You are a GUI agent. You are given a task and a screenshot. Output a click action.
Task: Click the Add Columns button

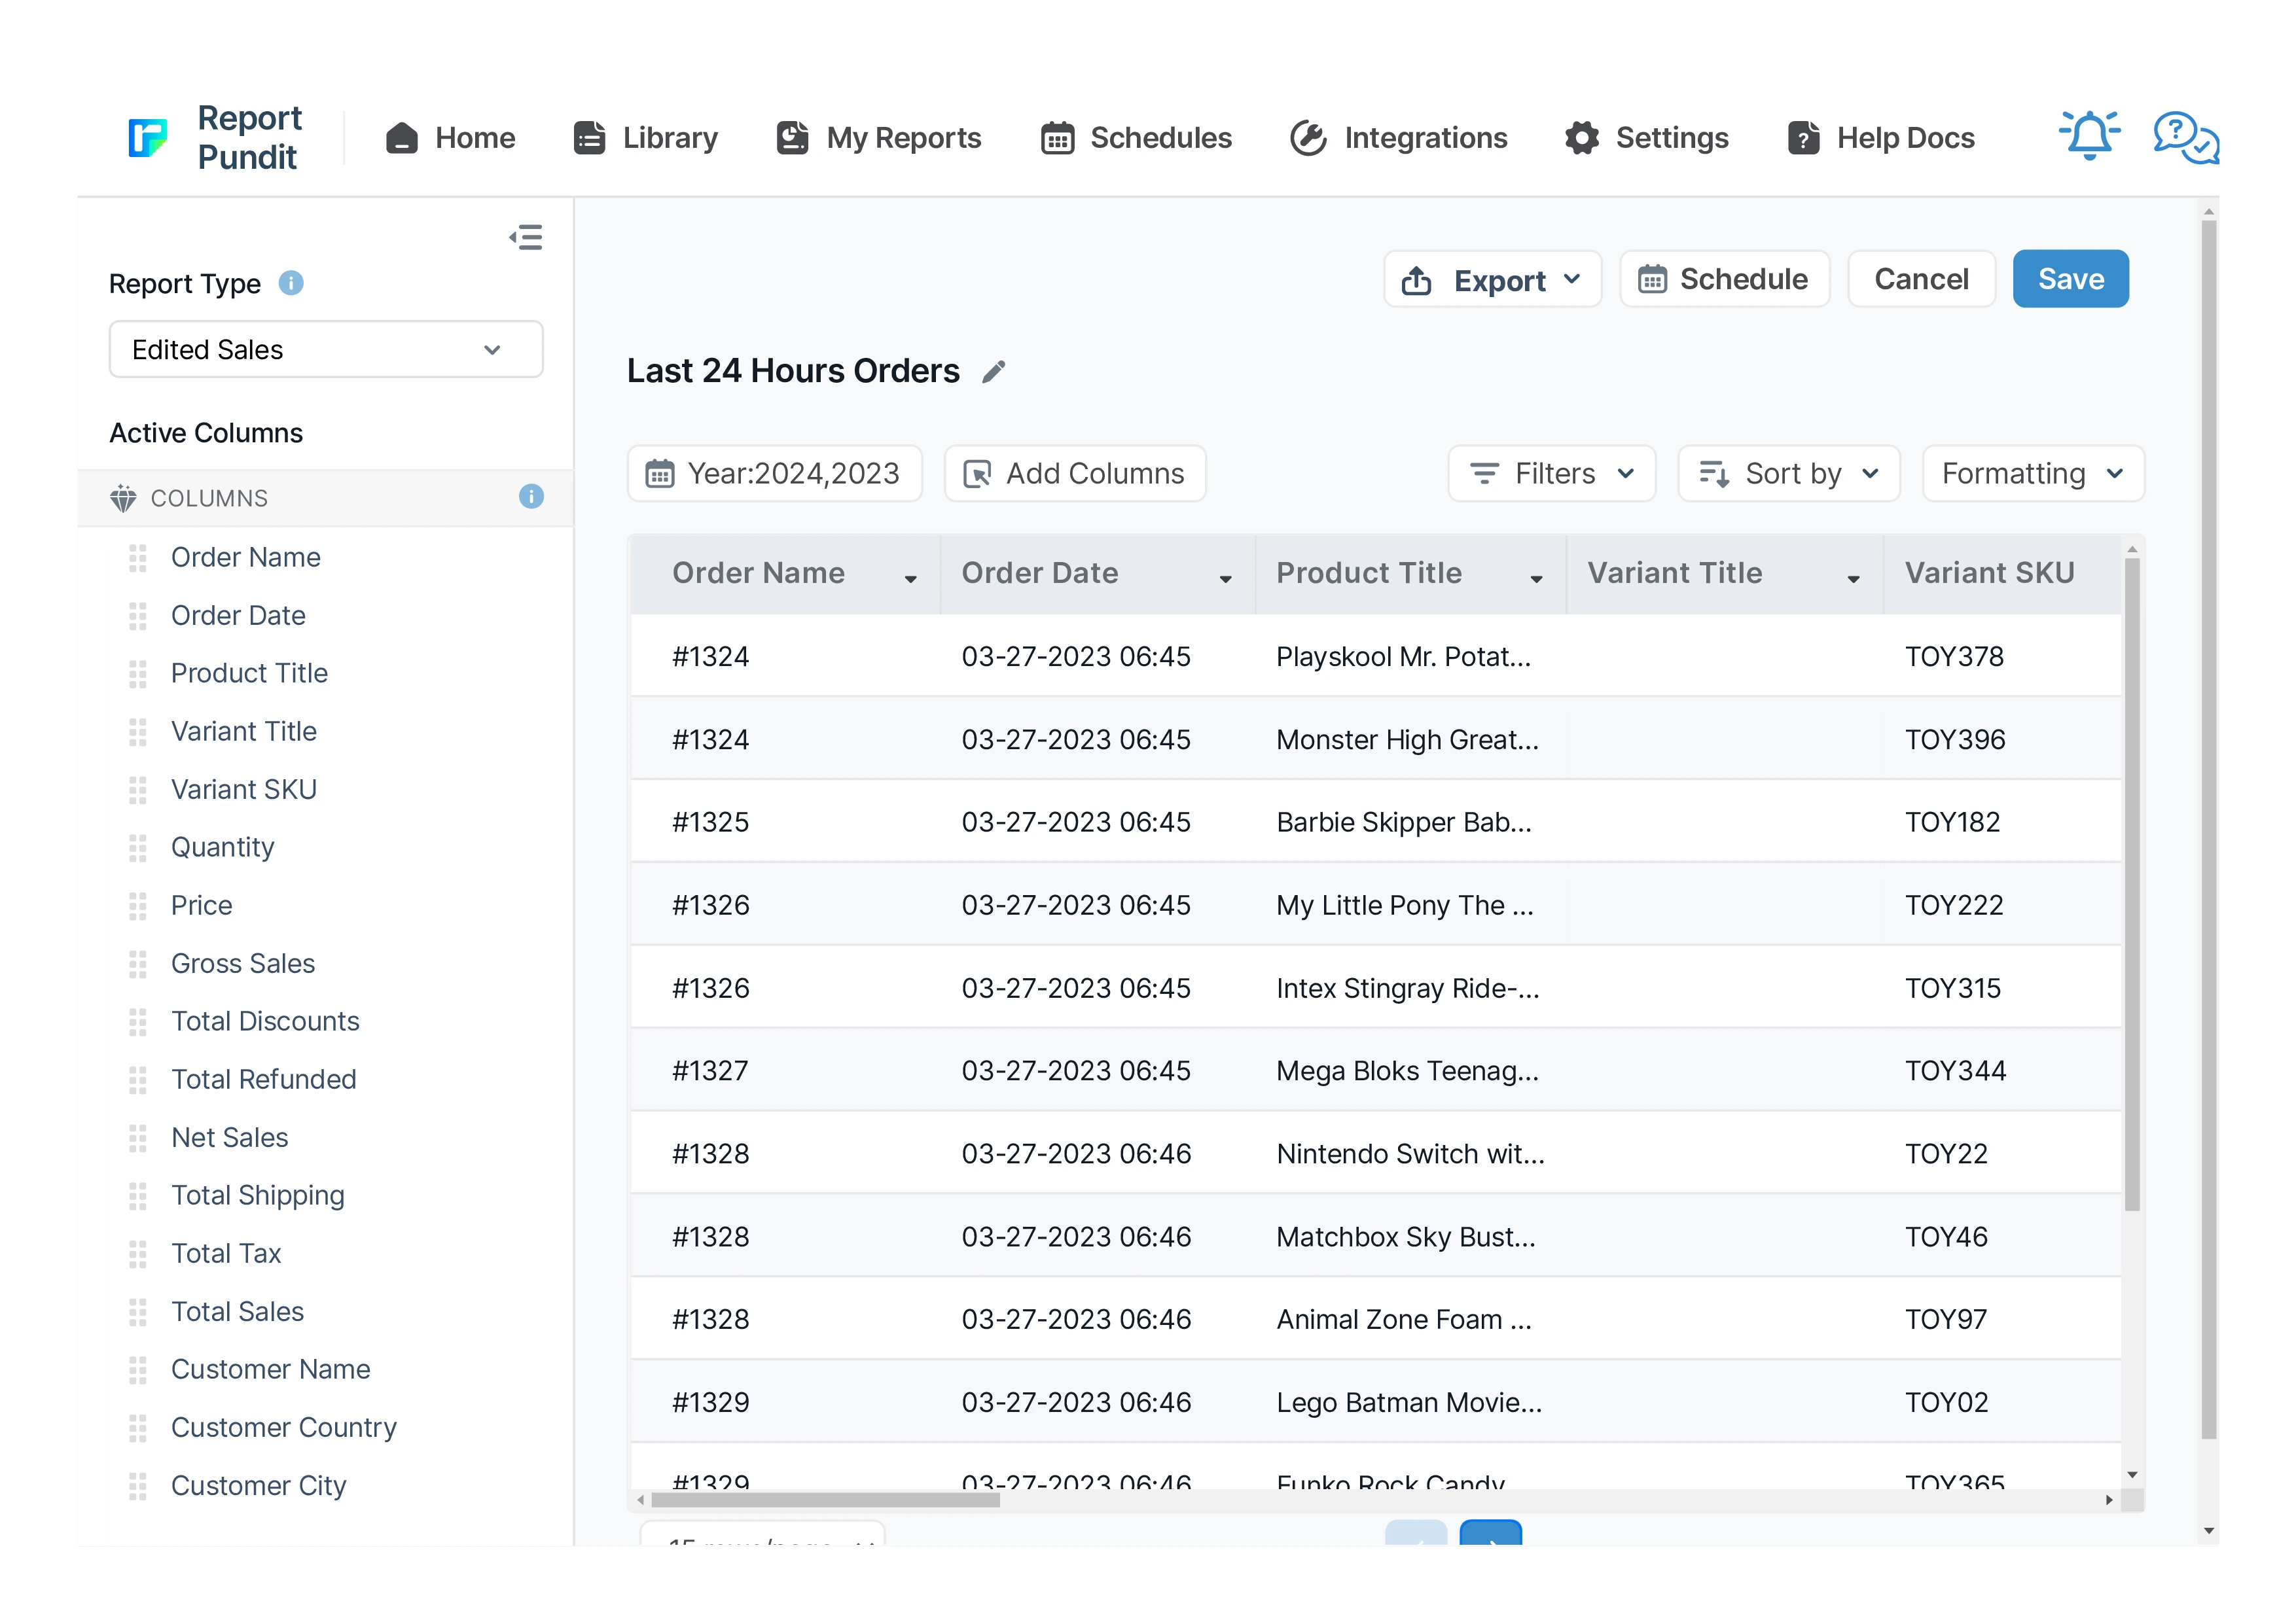[x=1075, y=474]
